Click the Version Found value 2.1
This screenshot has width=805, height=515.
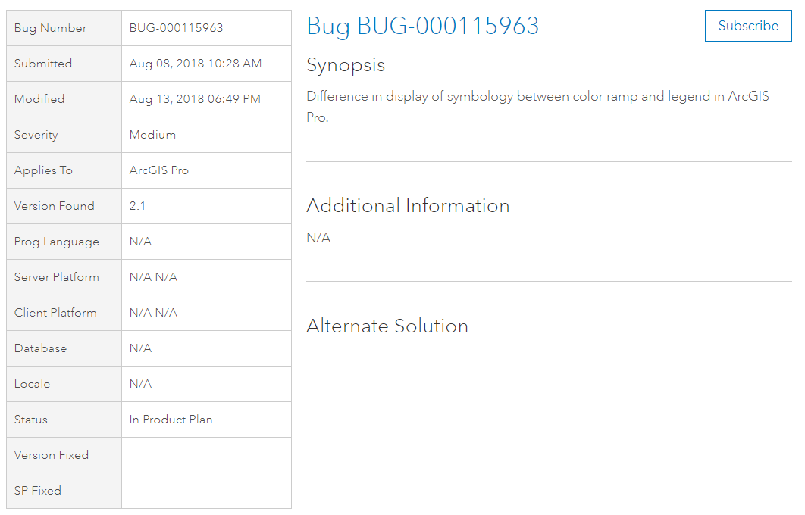point(137,206)
